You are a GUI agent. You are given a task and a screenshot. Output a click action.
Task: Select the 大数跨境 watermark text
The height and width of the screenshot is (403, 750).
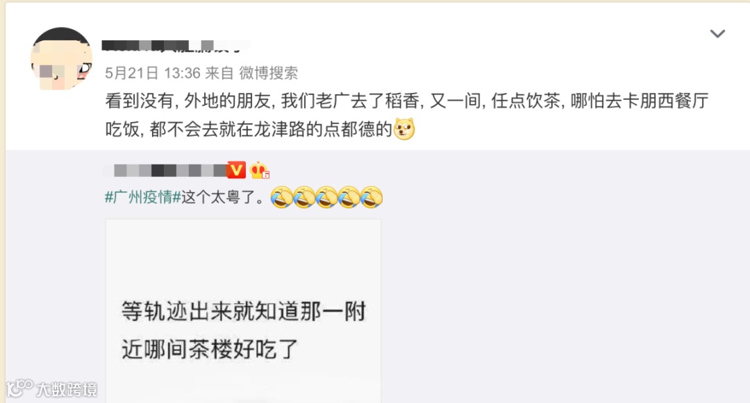coord(67,390)
